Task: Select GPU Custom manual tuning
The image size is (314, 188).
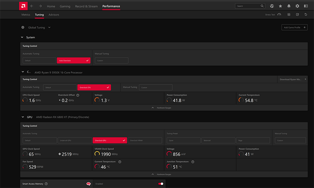Action: pos(290,140)
